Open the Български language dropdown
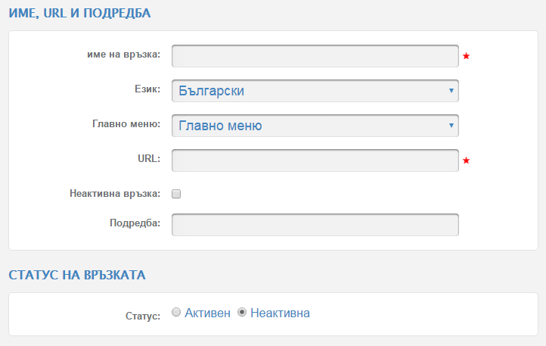This screenshot has height=346, width=546. pos(315,91)
